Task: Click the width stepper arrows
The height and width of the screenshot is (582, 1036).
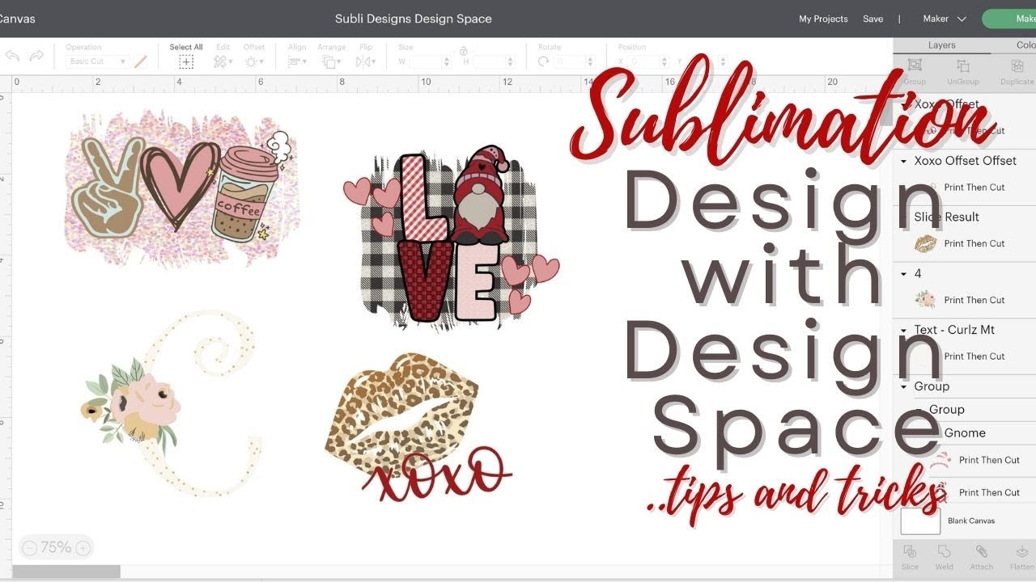Action: (x=447, y=61)
